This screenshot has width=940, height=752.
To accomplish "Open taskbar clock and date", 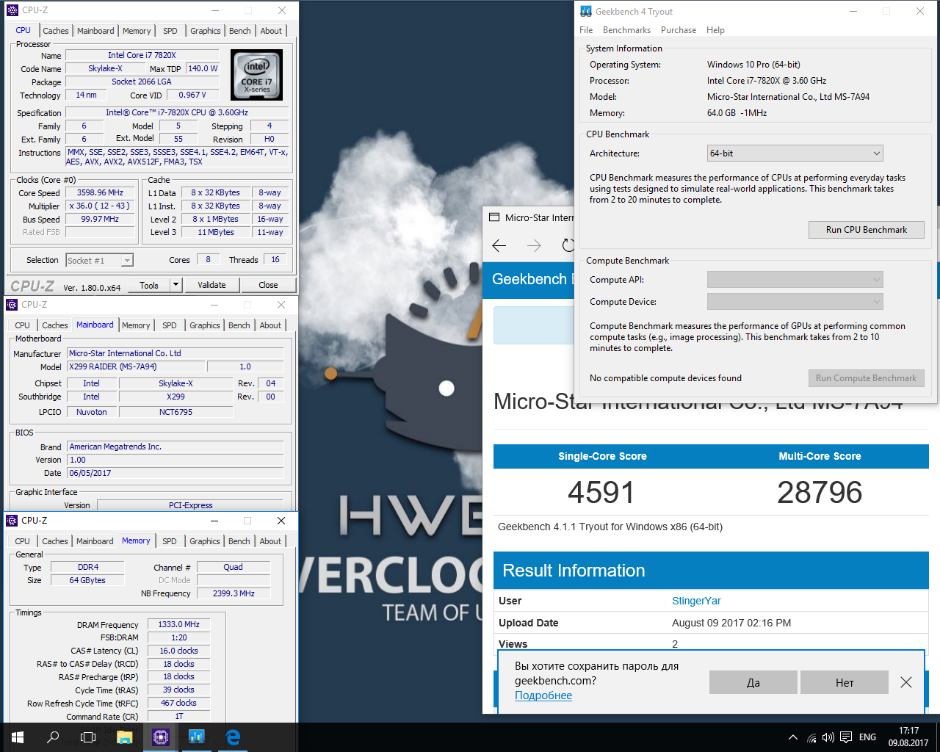I will coord(908,737).
